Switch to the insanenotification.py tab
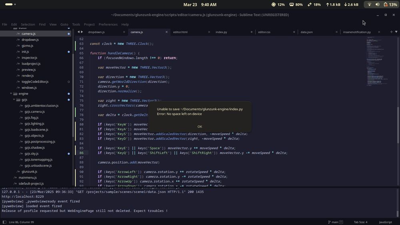This screenshot has width=400, height=225. click(357, 32)
